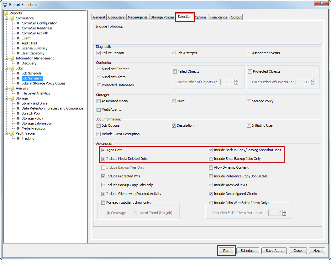The height and width of the screenshot is (260, 331).
Task: Click the Run button
Action: point(226,251)
